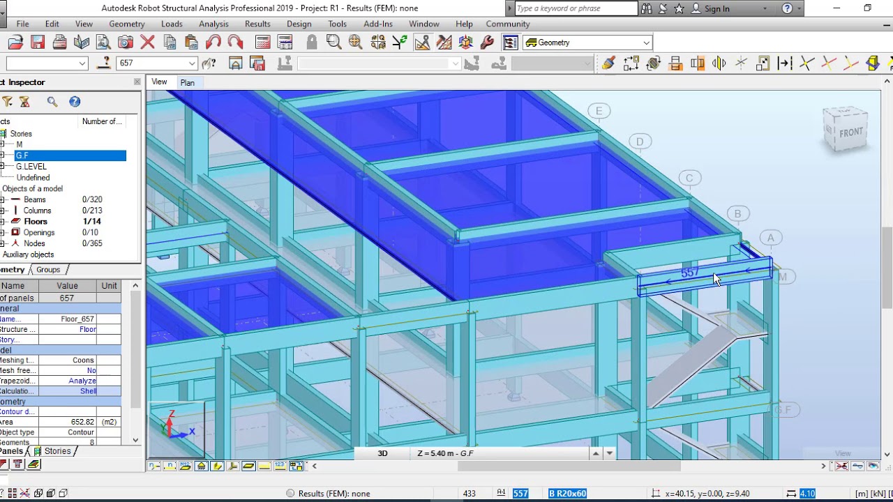Click the Print icon
893x502 pixels.
click(x=59, y=43)
